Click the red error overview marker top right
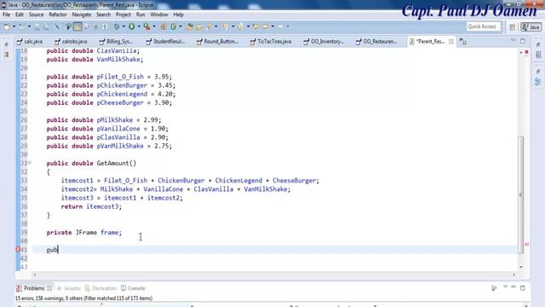This screenshot has height=307, width=545. click(x=526, y=52)
